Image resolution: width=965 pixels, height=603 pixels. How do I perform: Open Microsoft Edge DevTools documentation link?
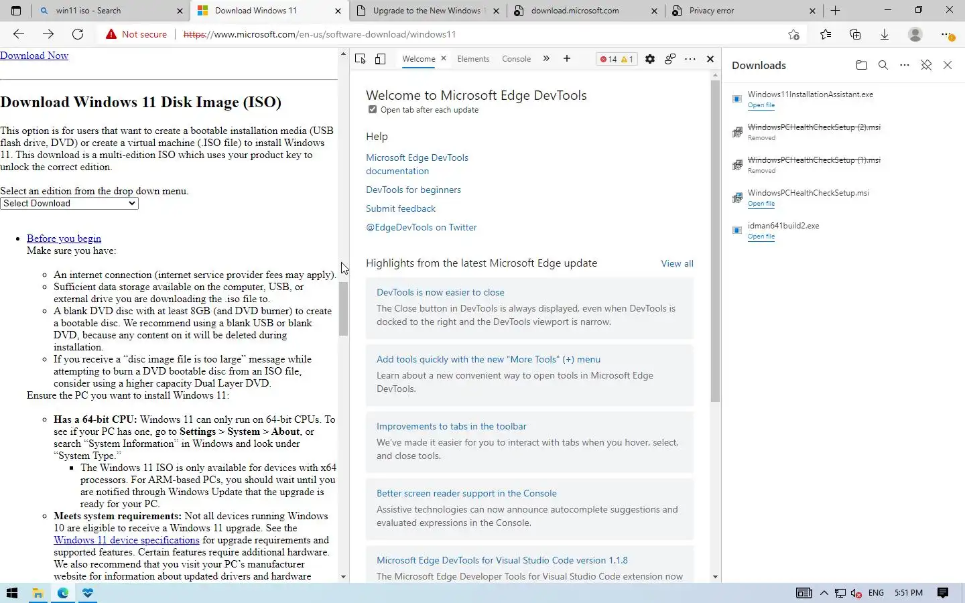[417, 164]
